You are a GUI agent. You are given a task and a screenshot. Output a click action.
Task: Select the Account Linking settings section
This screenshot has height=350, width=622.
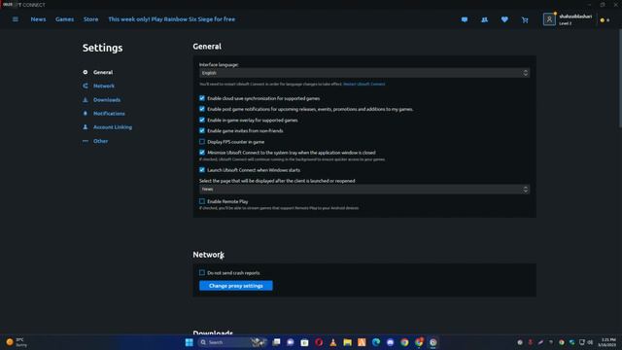113,127
